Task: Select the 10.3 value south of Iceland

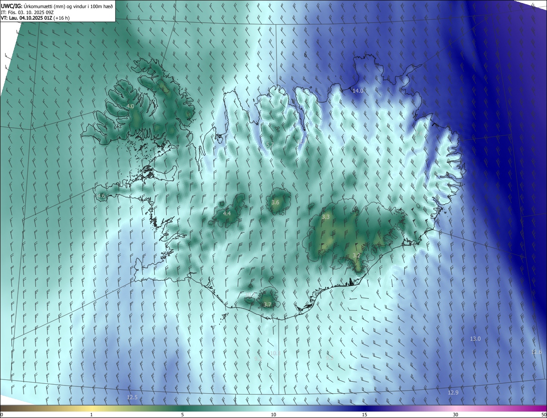Action: point(275,353)
